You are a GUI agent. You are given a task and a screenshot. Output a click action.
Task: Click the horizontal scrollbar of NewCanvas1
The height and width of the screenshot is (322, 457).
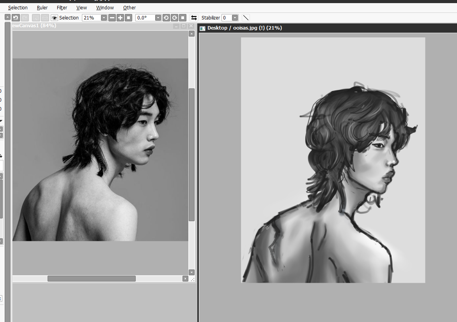[91, 278]
